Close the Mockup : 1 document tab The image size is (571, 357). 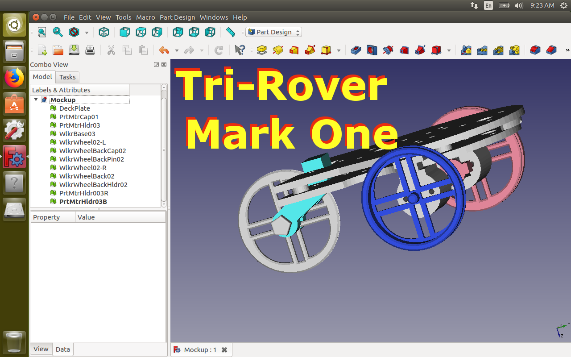tap(224, 350)
